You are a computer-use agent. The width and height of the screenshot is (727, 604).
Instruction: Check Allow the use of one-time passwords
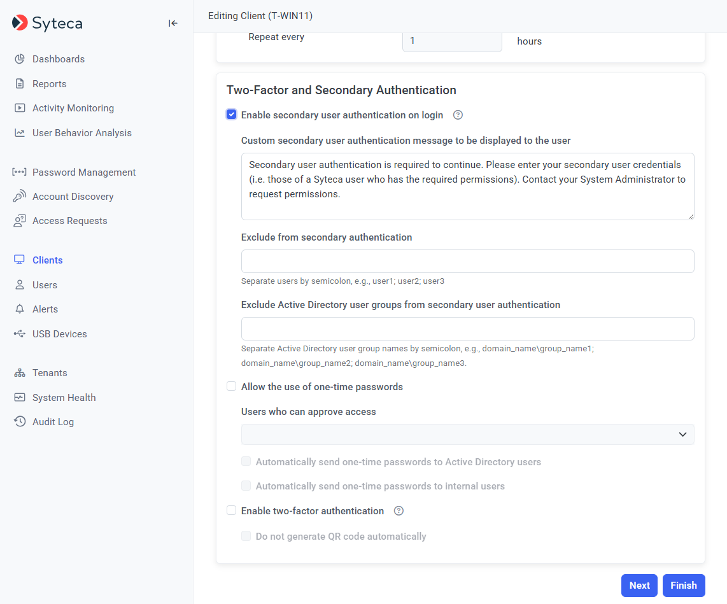point(232,387)
